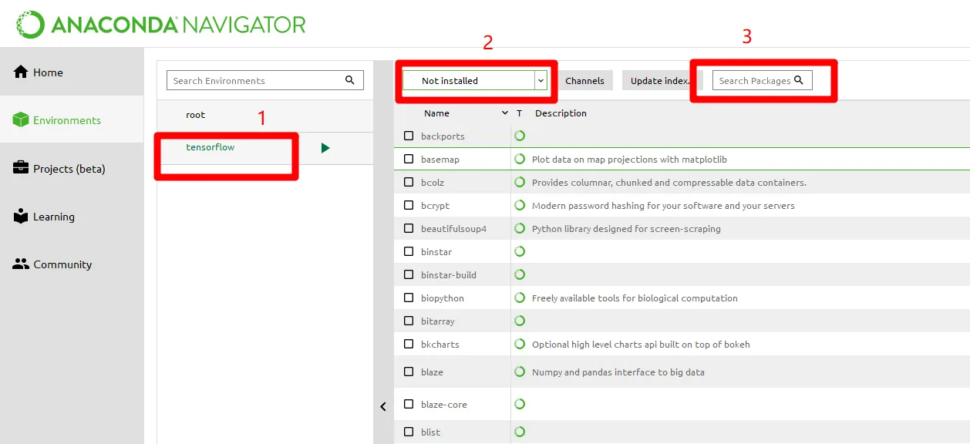Click the status circle icon for biopython
The width and height of the screenshot is (970, 444).
pos(520,298)
